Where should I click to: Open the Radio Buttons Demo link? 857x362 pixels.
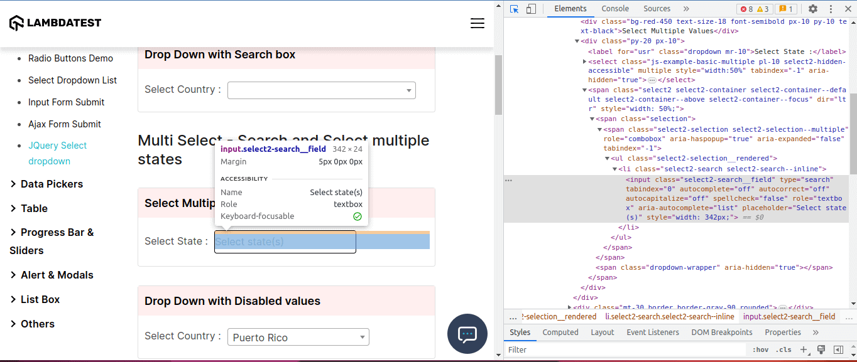[x=70, y=58]
